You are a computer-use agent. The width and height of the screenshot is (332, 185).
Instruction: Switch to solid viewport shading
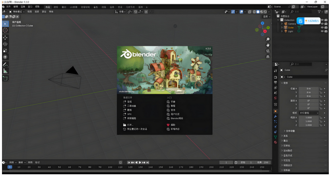[258, 12]
